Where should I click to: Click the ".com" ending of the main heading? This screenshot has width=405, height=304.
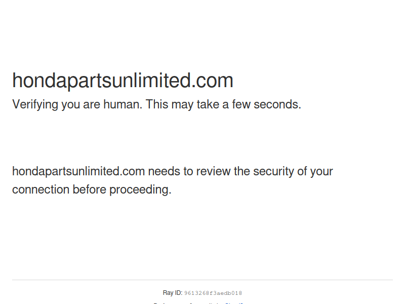pyautogui.click(x=212, y=81)
